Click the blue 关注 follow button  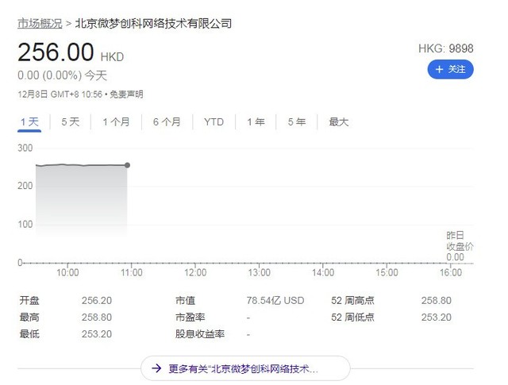(450, 69)
